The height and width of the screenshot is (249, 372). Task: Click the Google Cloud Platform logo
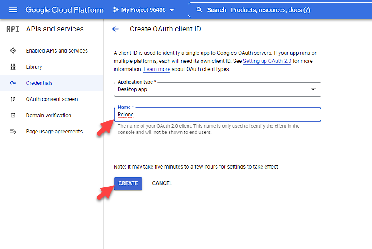point(64,10)
